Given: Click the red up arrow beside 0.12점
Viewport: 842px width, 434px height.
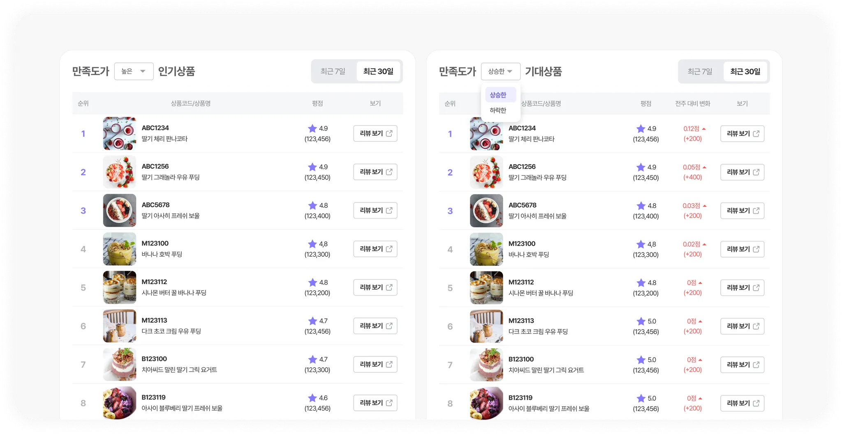Looking at the screenshot, I should [704, 129].
